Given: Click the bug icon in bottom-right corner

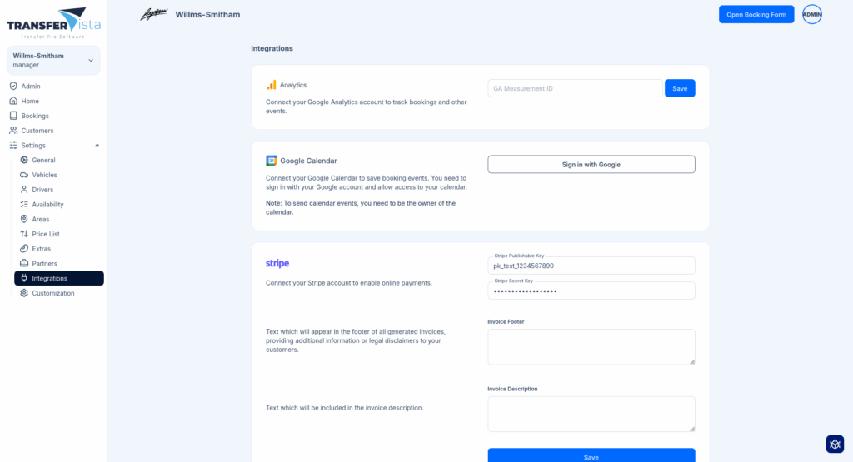Looking at the screenshot, I should pos(835,444).
